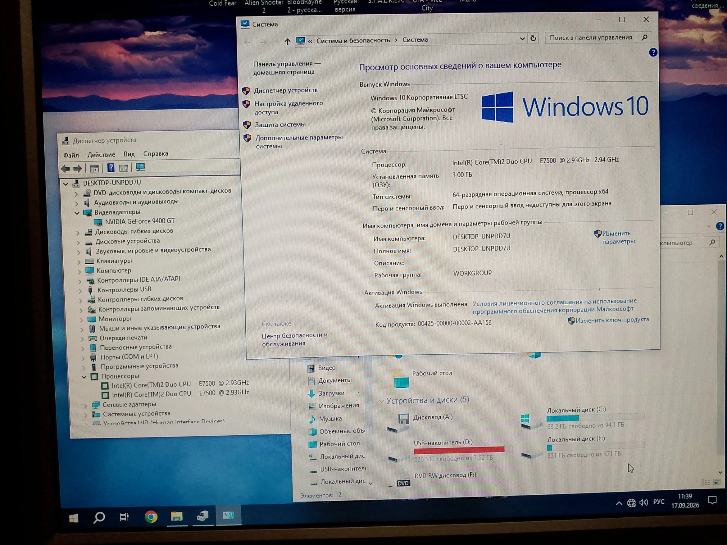The width and height of the screenshot is (727, 545).
Task: Open Windows Start menu
Action: point(74,518)
